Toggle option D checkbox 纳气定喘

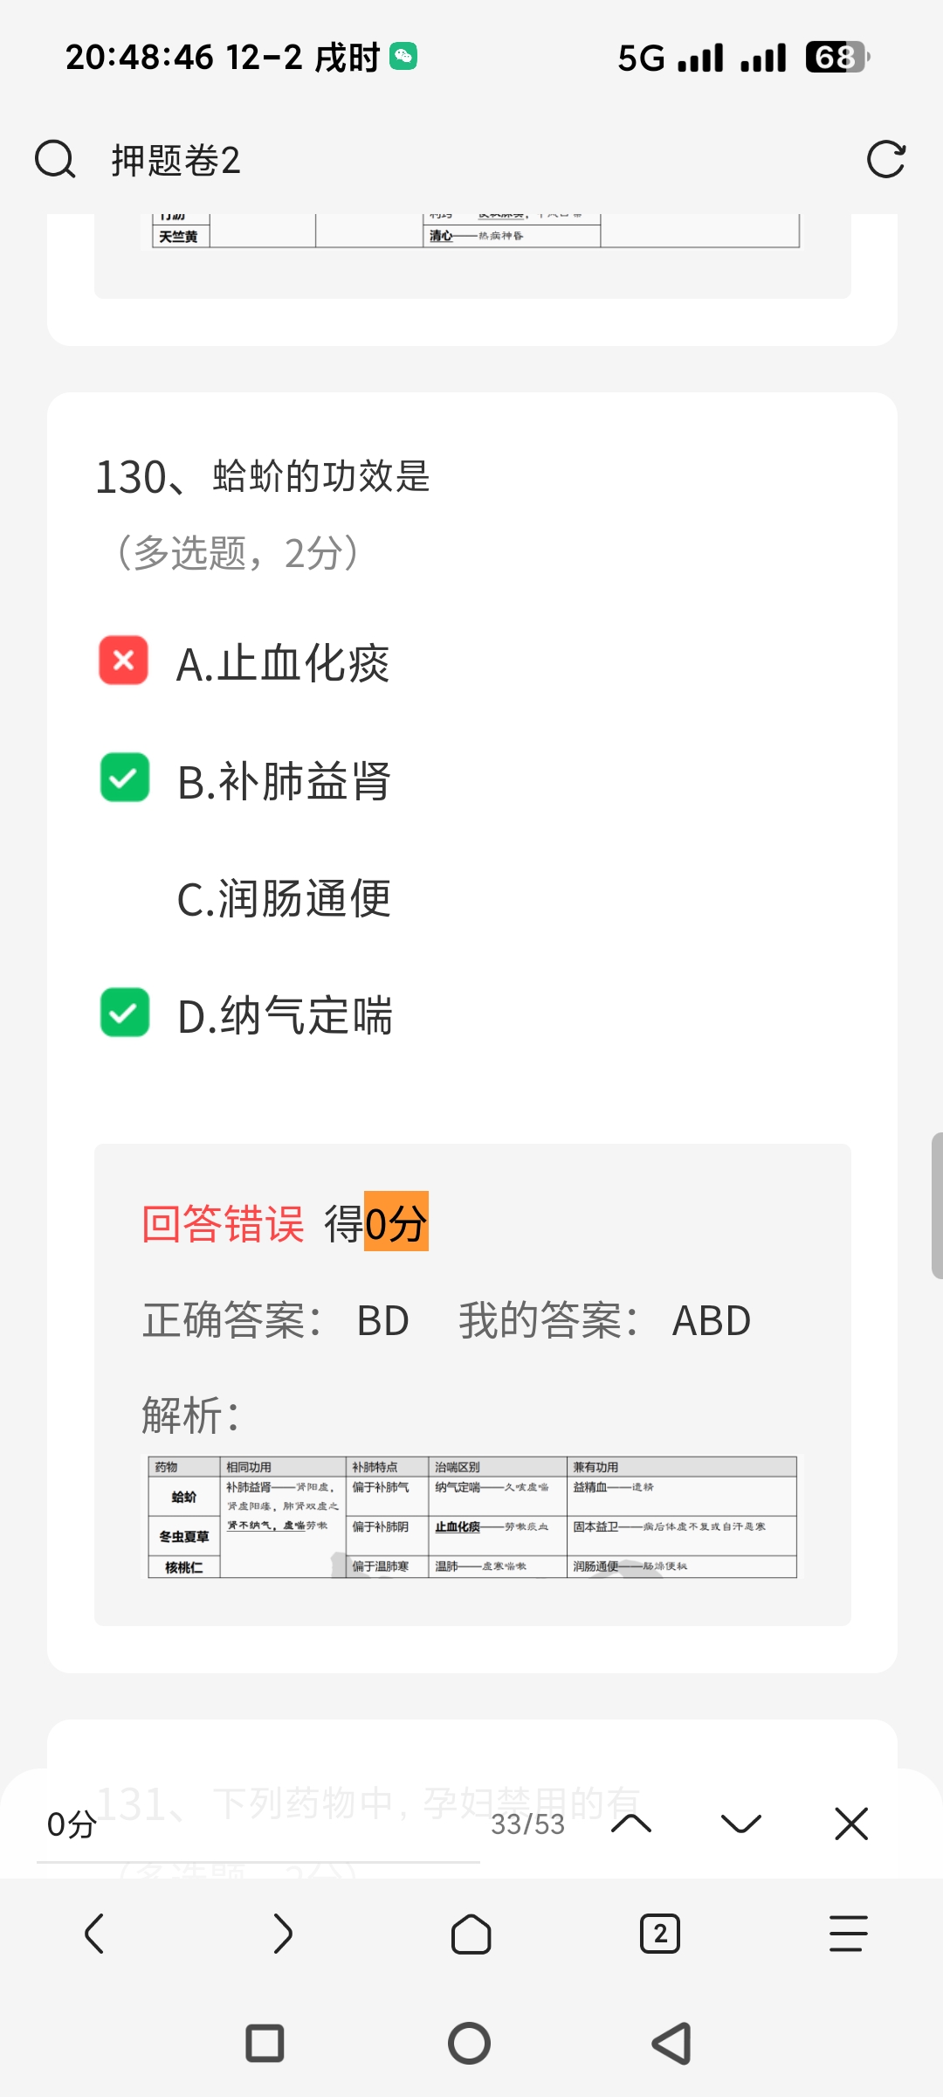tap(125, 1013)
